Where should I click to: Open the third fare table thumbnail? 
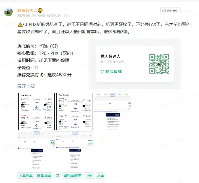(x=113, y=111)
